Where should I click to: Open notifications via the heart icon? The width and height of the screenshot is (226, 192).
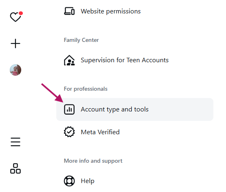(x=16, y=17)
